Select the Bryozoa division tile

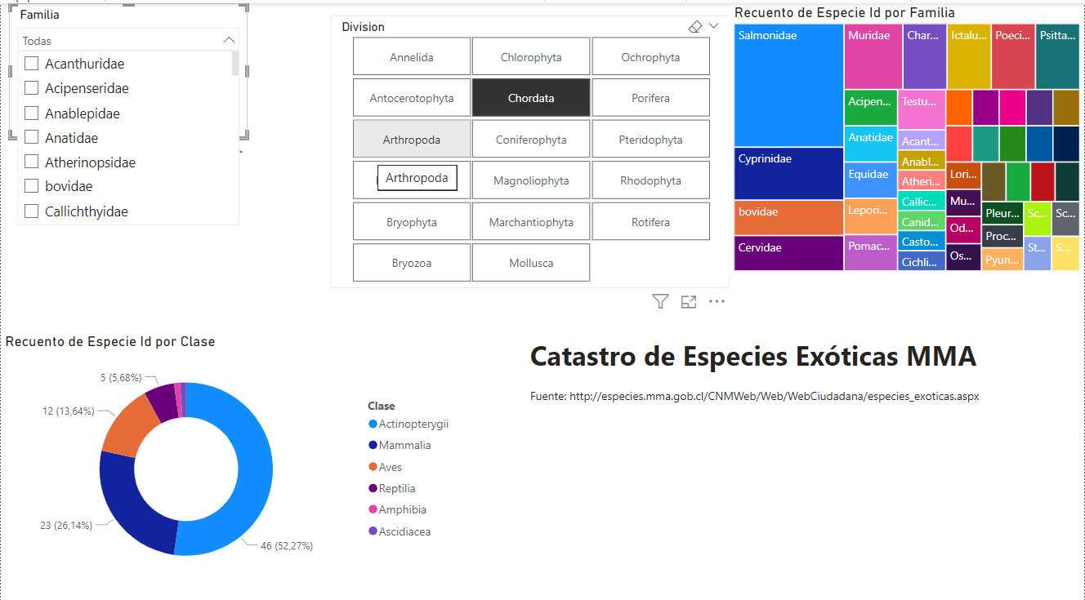[x=411, y=262]
